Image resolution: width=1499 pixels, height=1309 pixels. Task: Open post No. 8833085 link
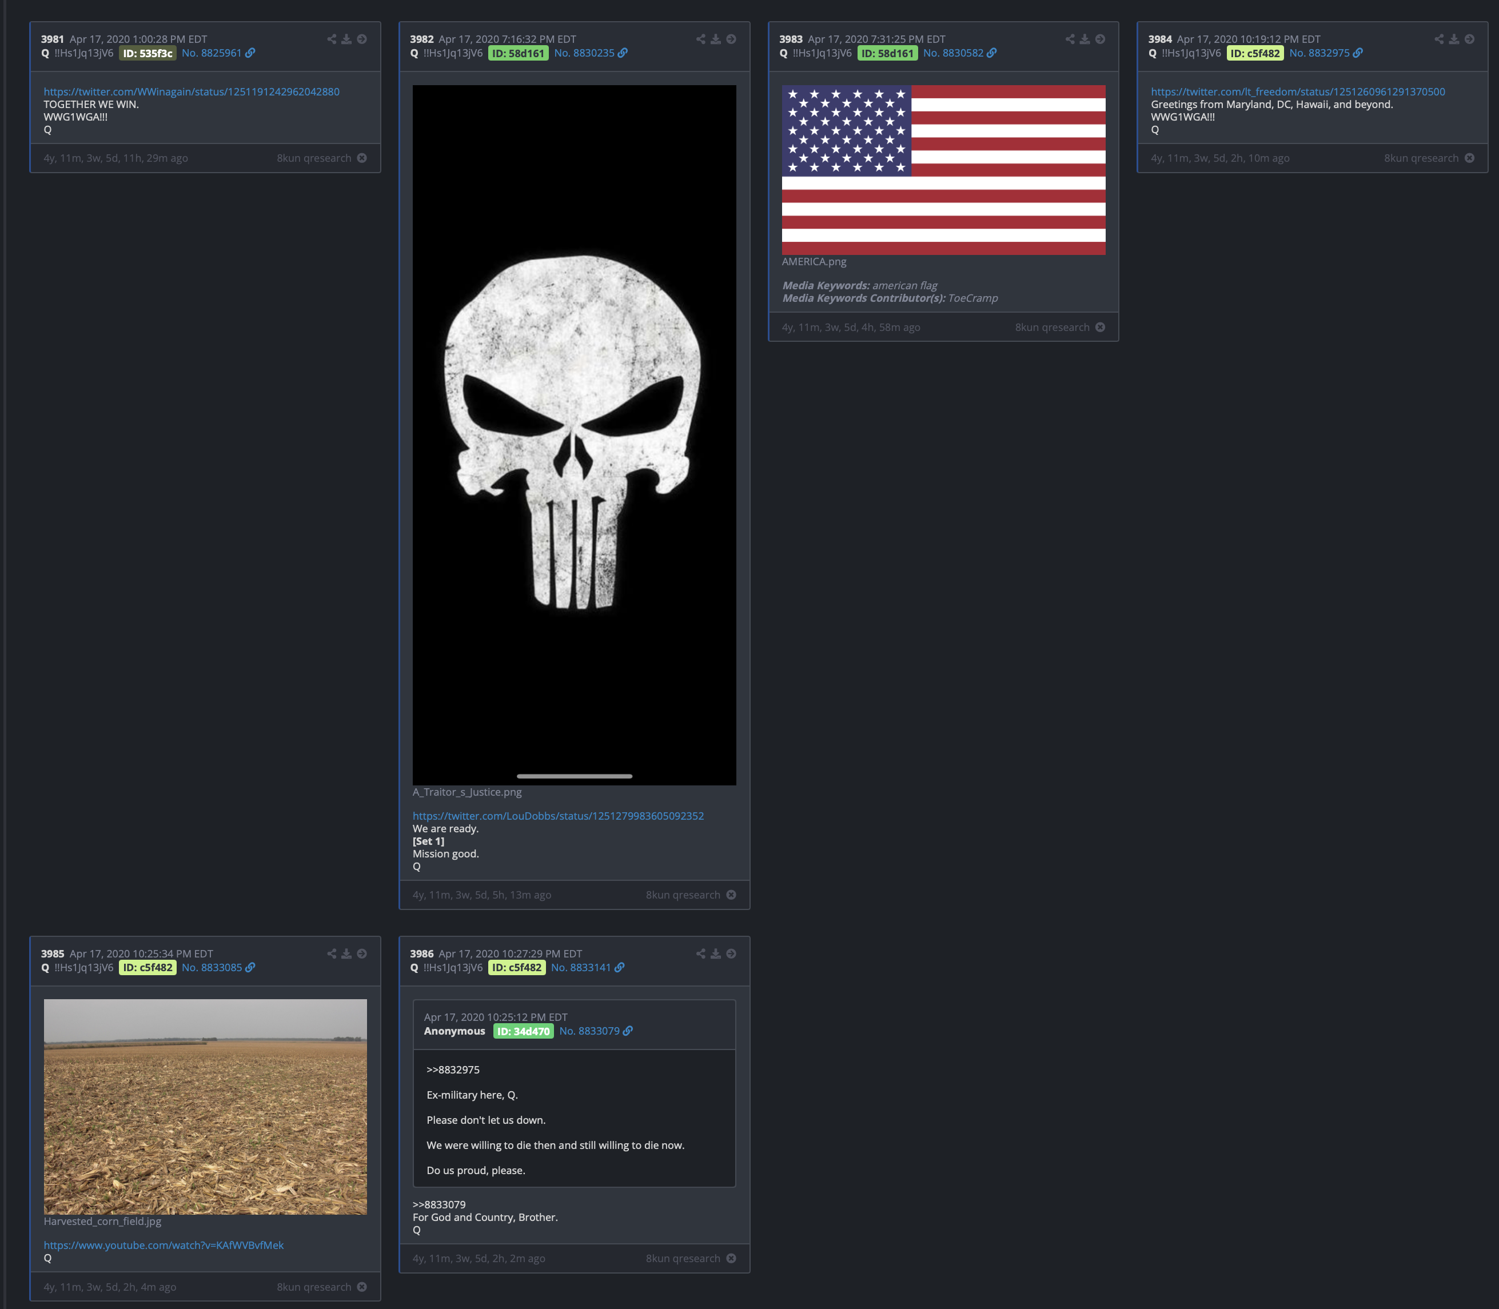[x=212, y=968]
